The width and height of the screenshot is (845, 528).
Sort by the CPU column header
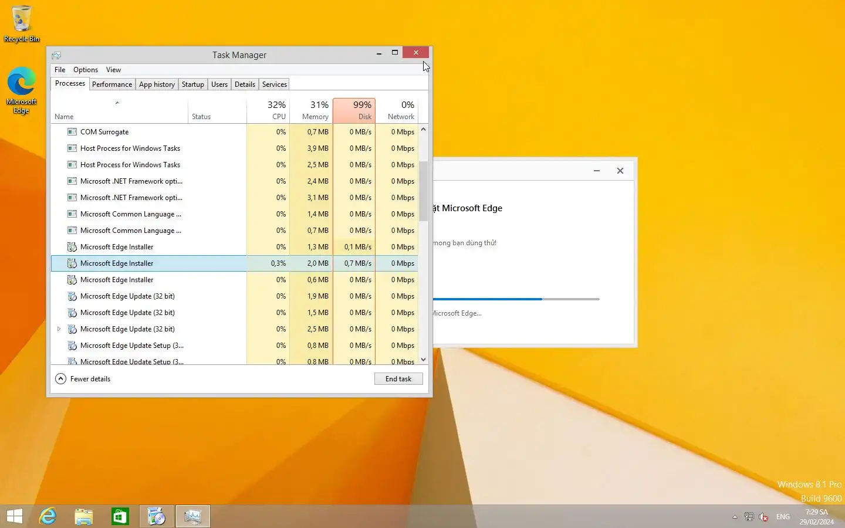tap(268, 110)
